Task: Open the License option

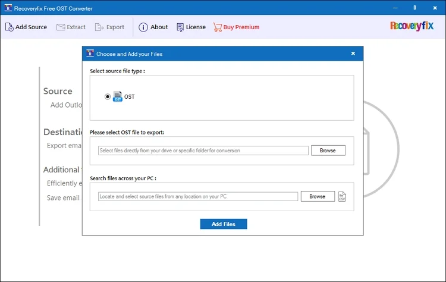Action: [191, 27]
